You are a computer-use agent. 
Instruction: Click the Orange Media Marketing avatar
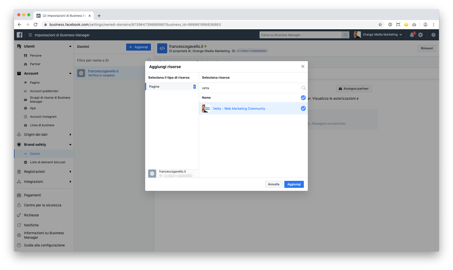pos(357,35)
